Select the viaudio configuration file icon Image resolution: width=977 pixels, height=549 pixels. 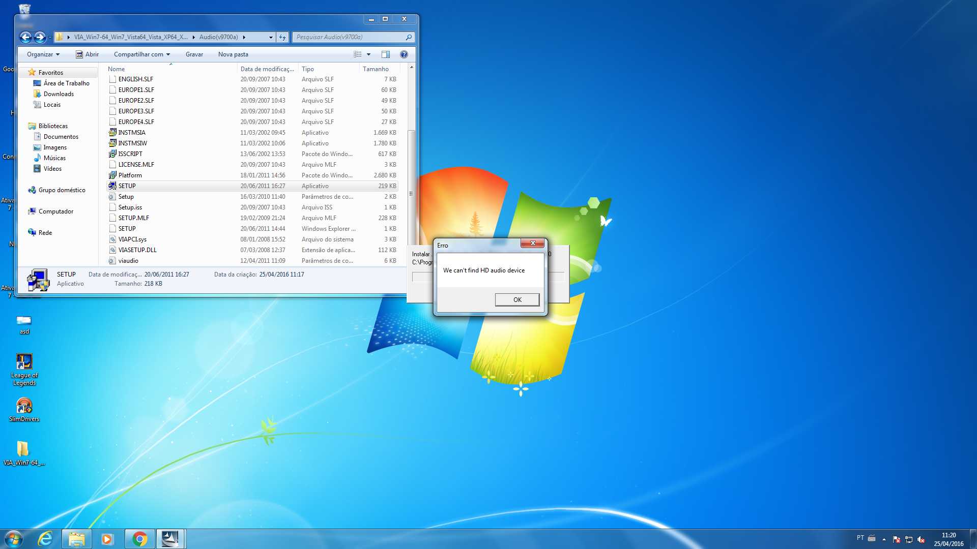112,261
